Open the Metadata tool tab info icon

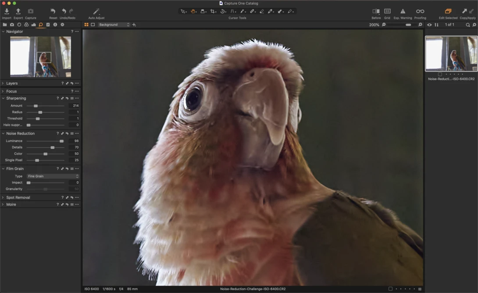pos(55,25)
